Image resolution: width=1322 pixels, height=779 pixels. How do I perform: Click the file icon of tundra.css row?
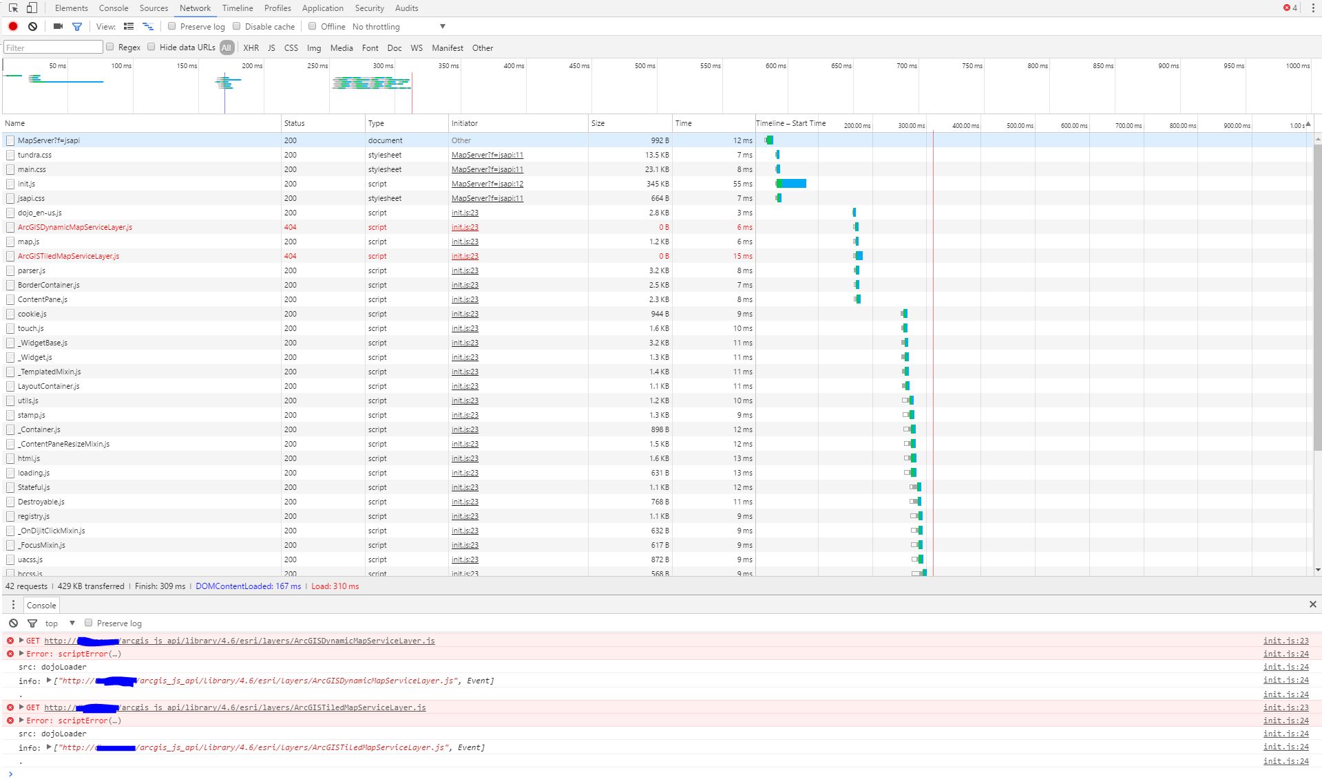[10, 155]
